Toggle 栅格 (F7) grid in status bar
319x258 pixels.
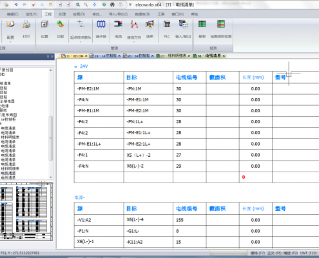pyautogui.click(x=257, y=253)
